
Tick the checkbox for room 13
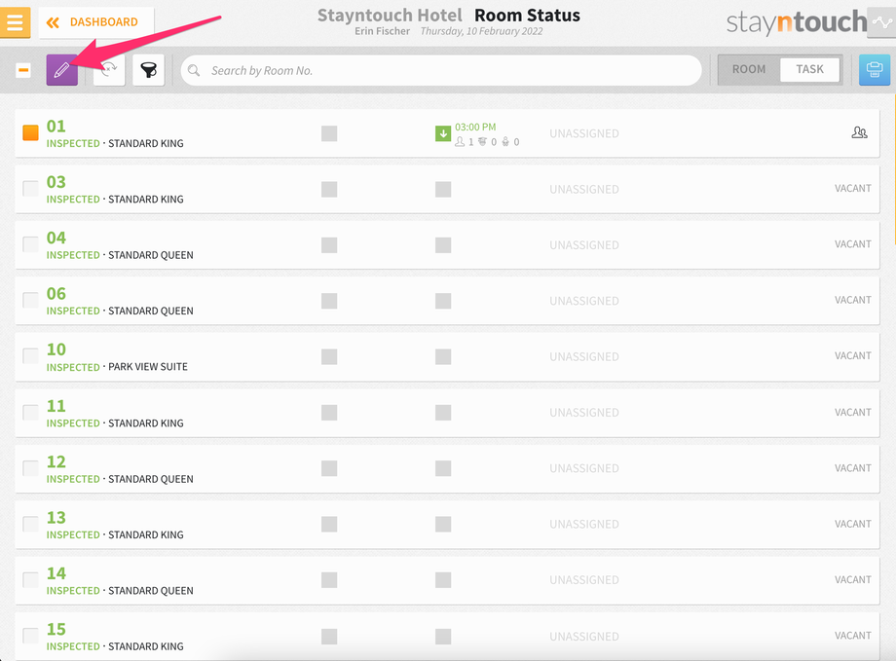point(30,524)
